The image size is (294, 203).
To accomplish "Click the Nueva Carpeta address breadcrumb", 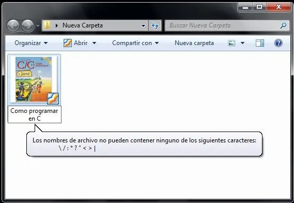I will 83,25.
